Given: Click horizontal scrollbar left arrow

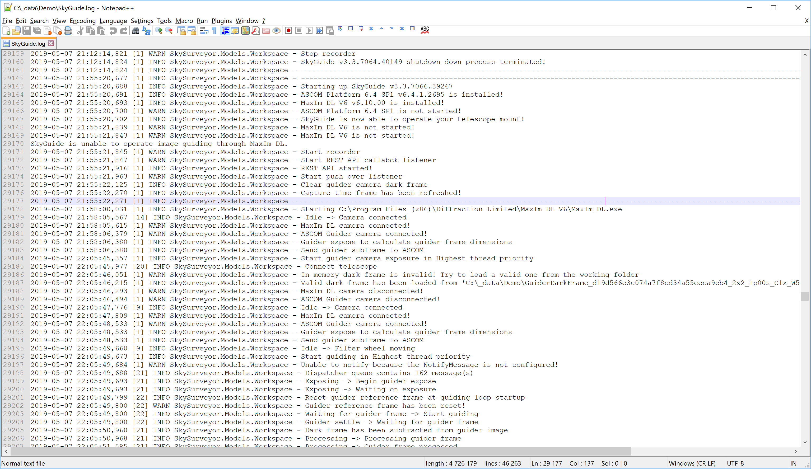Looking at the screenshot, I should click(6, 452).
